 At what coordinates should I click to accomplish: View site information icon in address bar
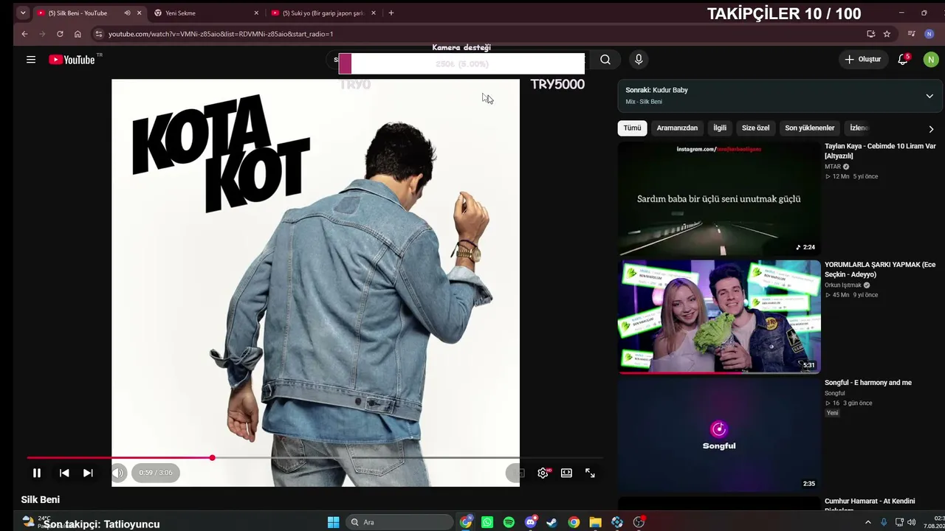[x=99, y=34]
